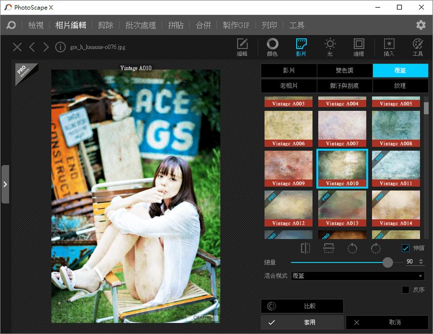The height and width of the screenshot is (334, 433).
Task: Switch to the 合併 (Combine) tab
Action: pos(203,25)
